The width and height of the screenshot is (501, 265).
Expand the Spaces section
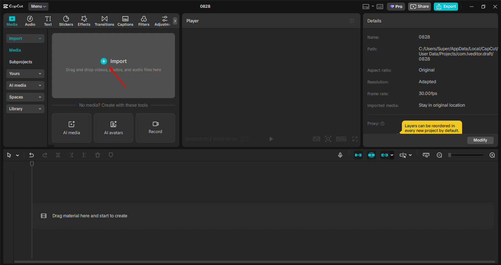pyautogui.click(x=25, y=97)
